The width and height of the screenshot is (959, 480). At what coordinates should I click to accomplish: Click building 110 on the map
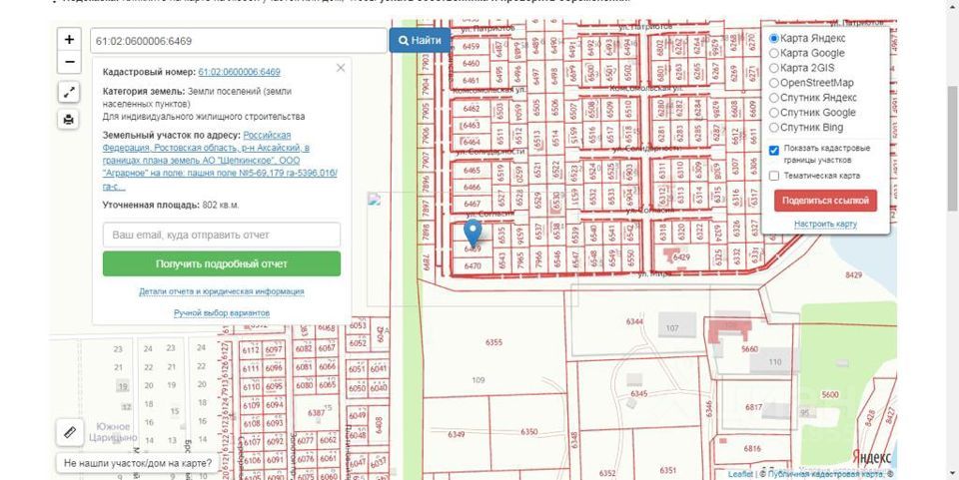(775, 362)
